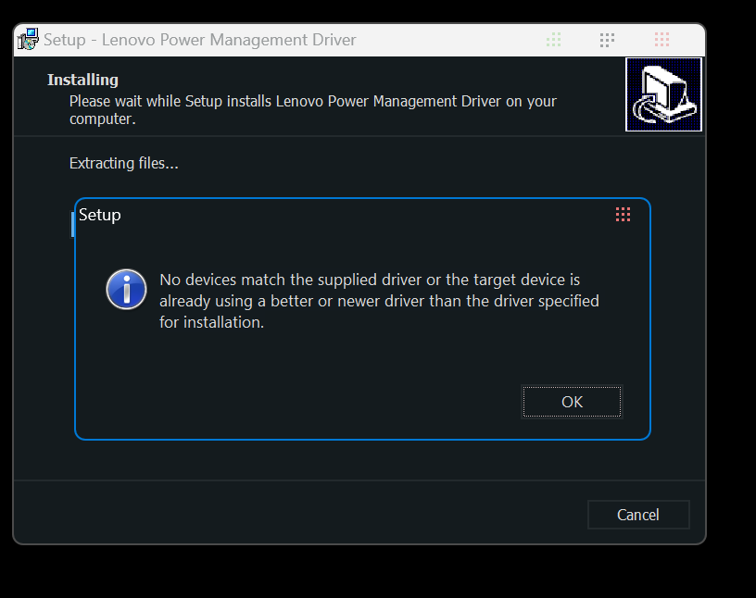Close the inner Setup message dialog
The height and width of the screenshot is (598, 756).
tap(623, 215)
